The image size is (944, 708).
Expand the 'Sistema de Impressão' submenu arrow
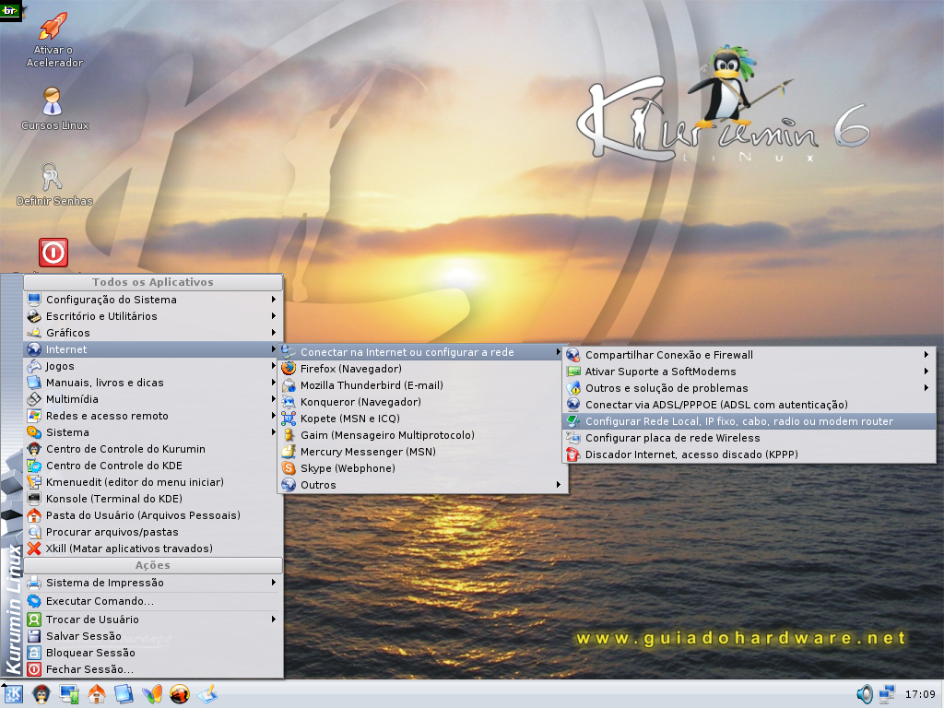(273, 583)
